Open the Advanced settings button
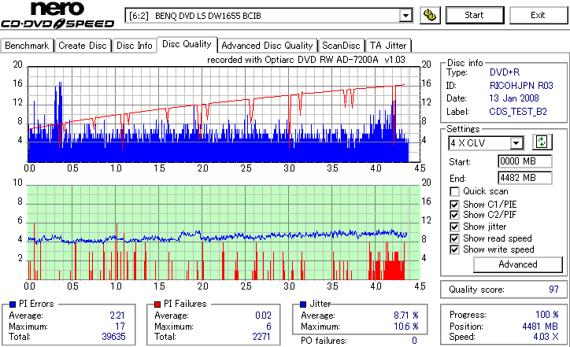 518,264
